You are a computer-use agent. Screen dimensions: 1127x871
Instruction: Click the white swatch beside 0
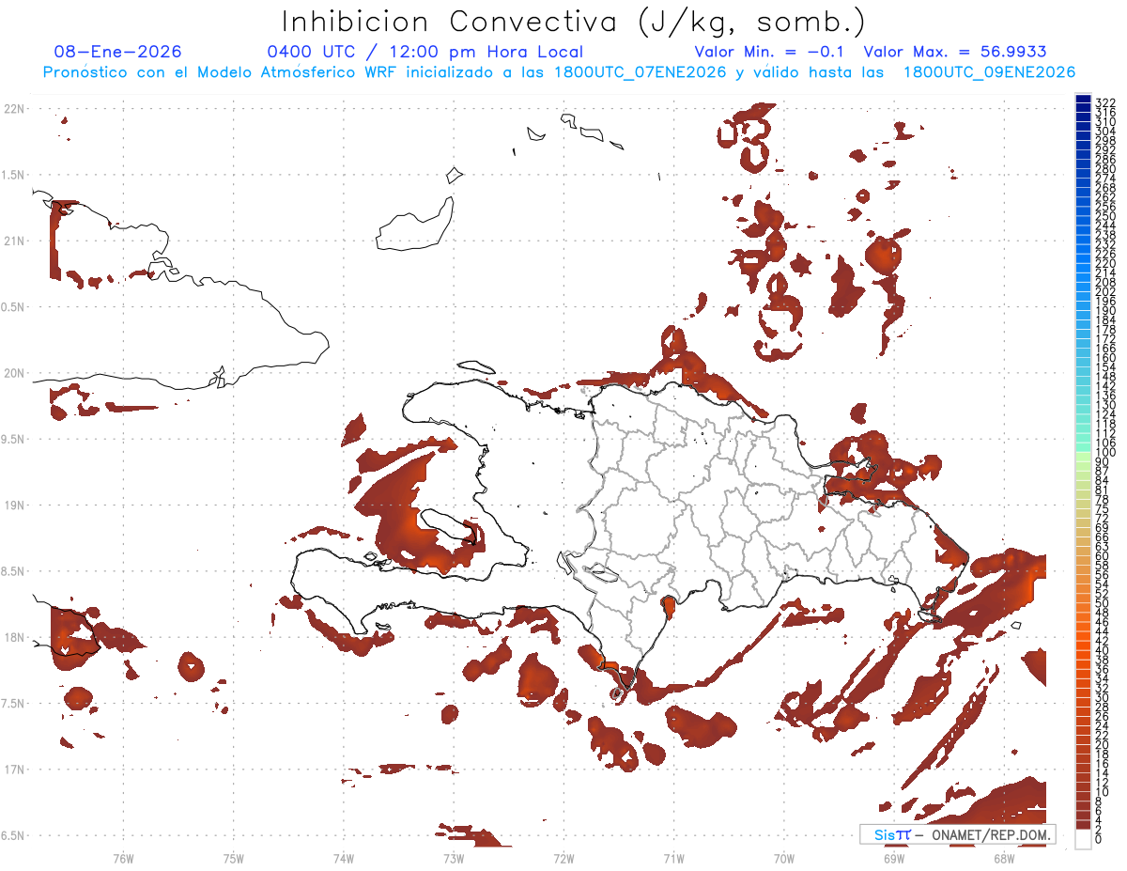pos(1083,839)
